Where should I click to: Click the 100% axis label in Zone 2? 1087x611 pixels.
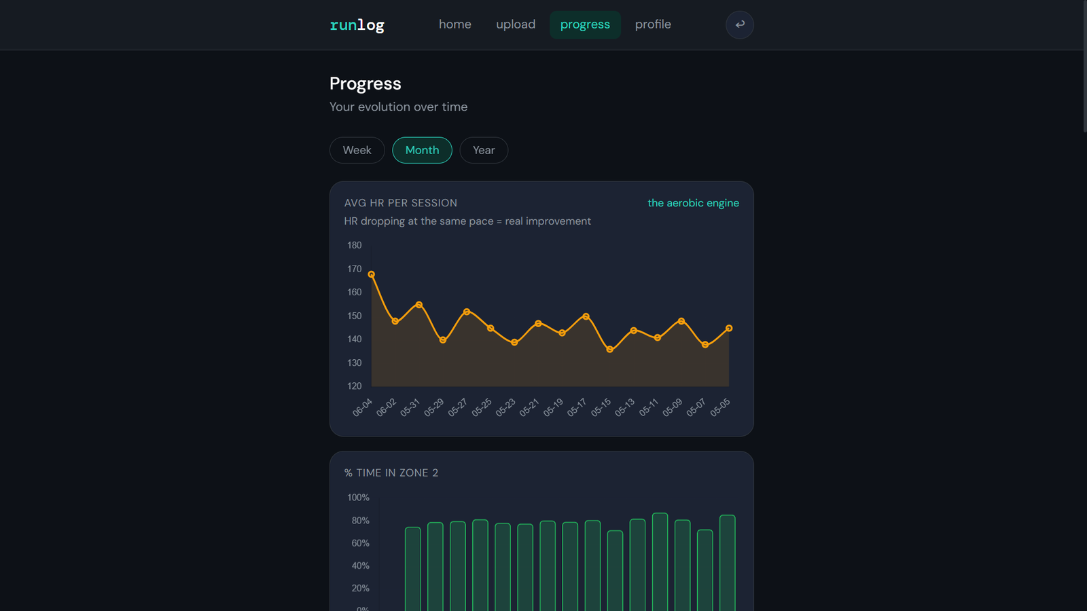(x=359, y=498)
